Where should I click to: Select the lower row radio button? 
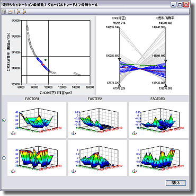tap(4, 158)
